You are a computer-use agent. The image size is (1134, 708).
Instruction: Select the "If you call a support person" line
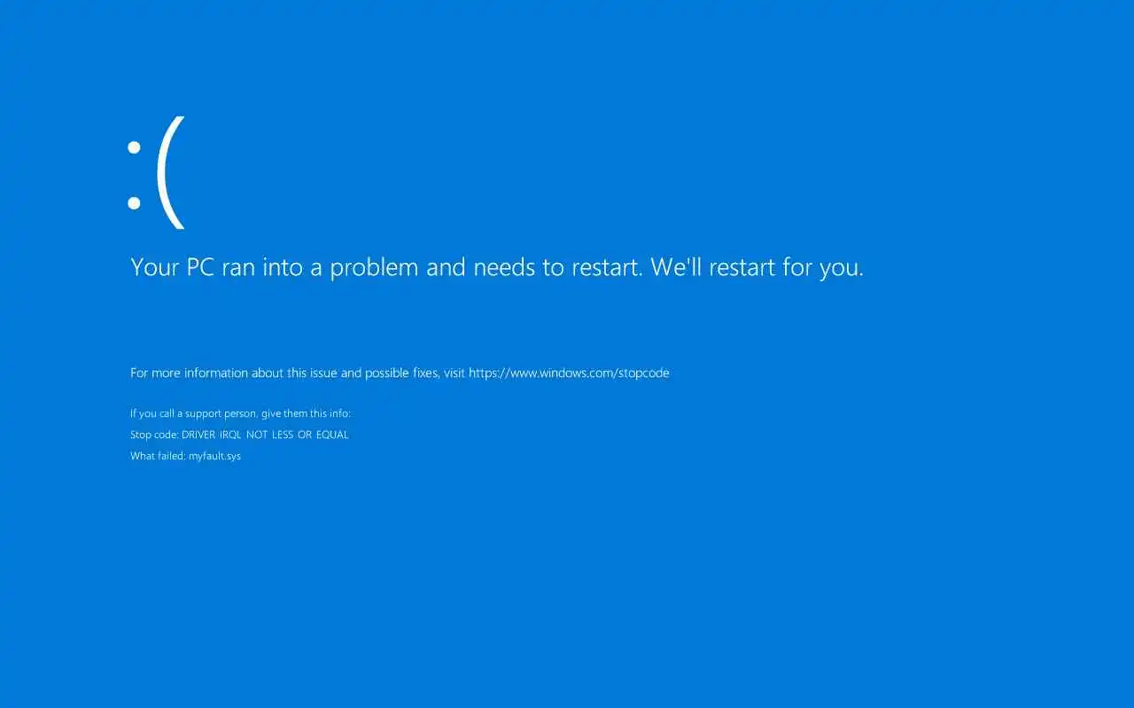click(240, 413)
